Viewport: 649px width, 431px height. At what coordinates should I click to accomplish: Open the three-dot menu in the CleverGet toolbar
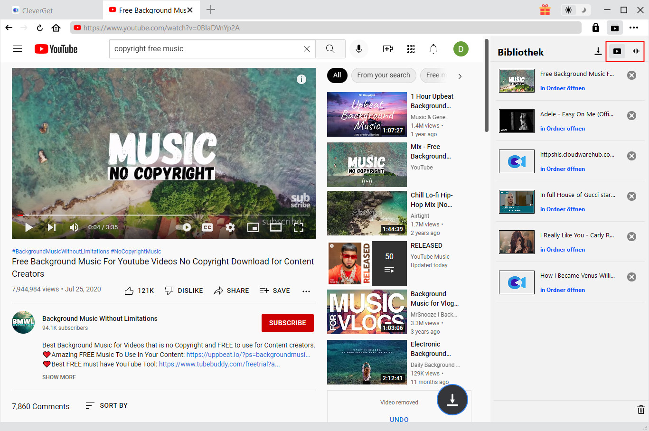pos(633,28)
